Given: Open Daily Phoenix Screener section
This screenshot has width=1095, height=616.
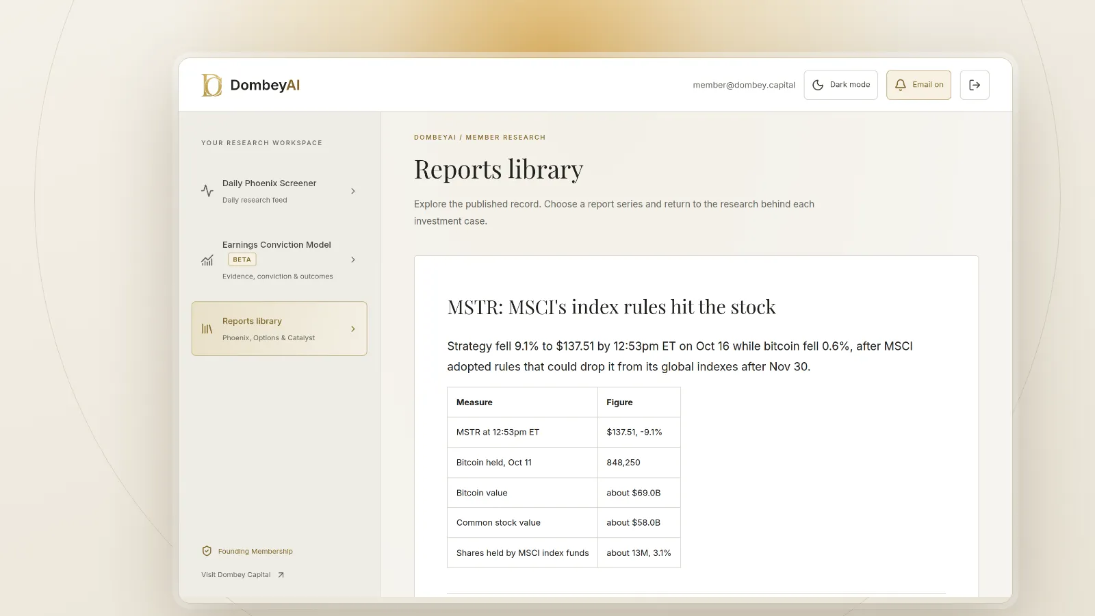Looking at the screenshot, I should point(279,191).
